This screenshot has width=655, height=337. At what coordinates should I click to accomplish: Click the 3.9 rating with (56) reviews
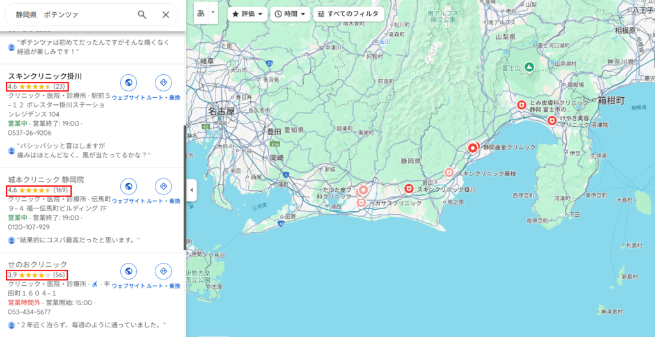click(36, 275)
